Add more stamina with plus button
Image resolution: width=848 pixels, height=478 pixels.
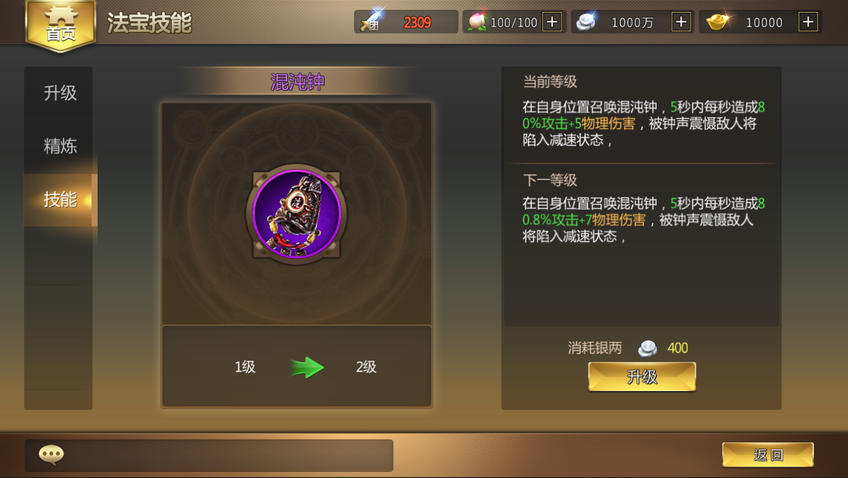point(552,22)
